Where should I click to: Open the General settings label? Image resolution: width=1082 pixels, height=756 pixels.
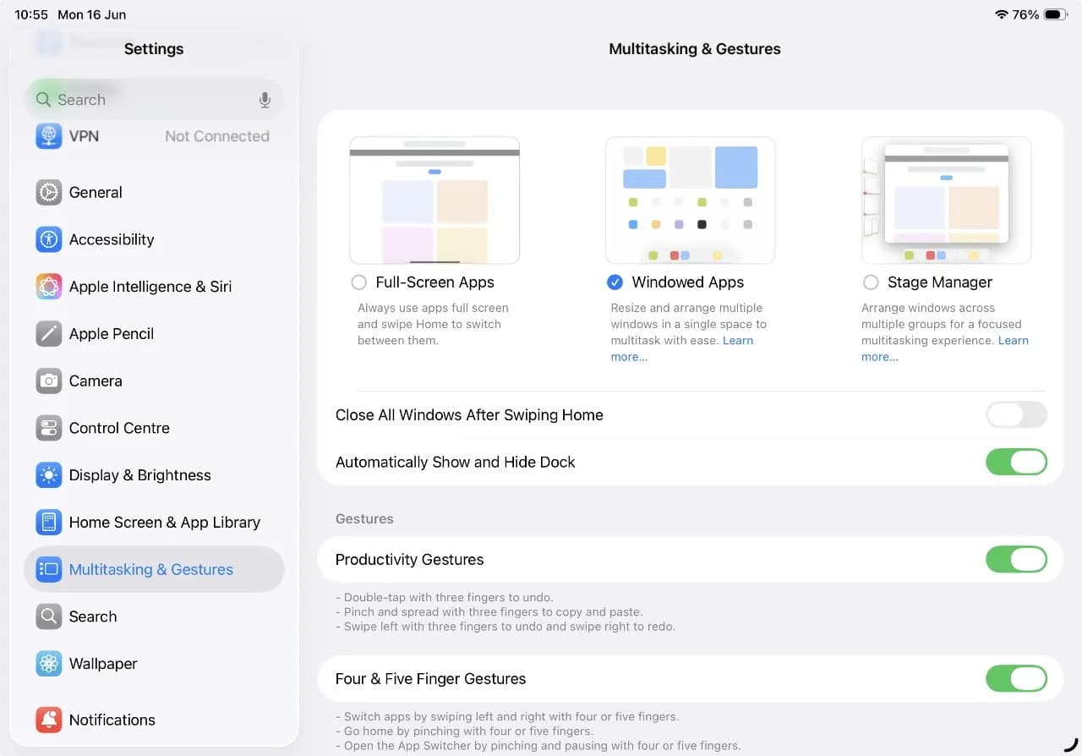pos(96,192)
